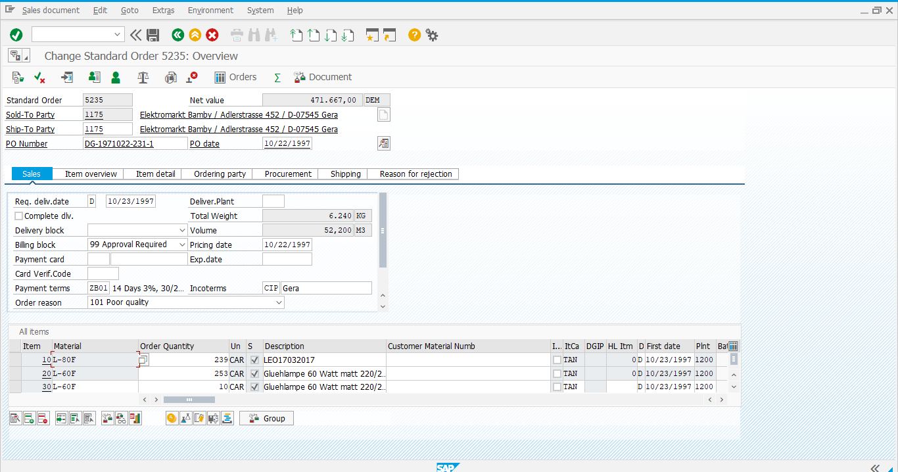
Task: Click the green Enter checkmark icon
Action: click(16, 35)
